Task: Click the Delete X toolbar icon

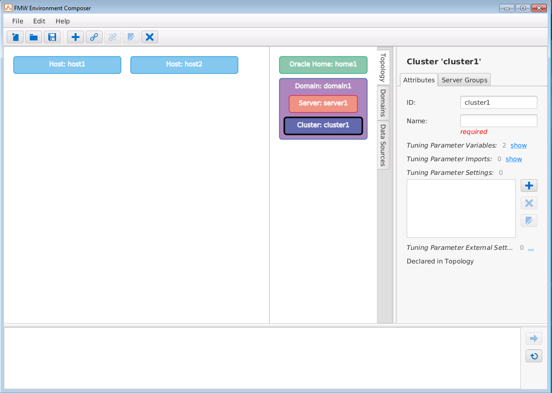Action: 150,37
